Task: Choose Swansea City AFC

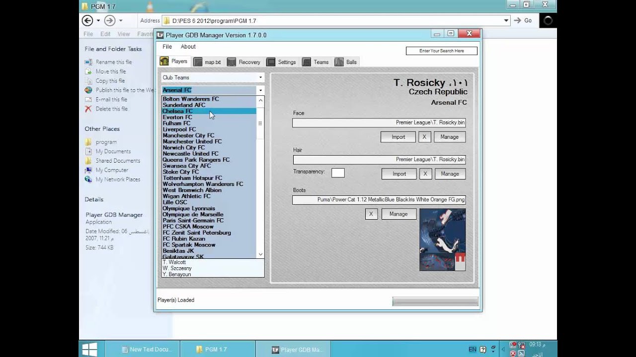Action: click(x=209, y=166)
